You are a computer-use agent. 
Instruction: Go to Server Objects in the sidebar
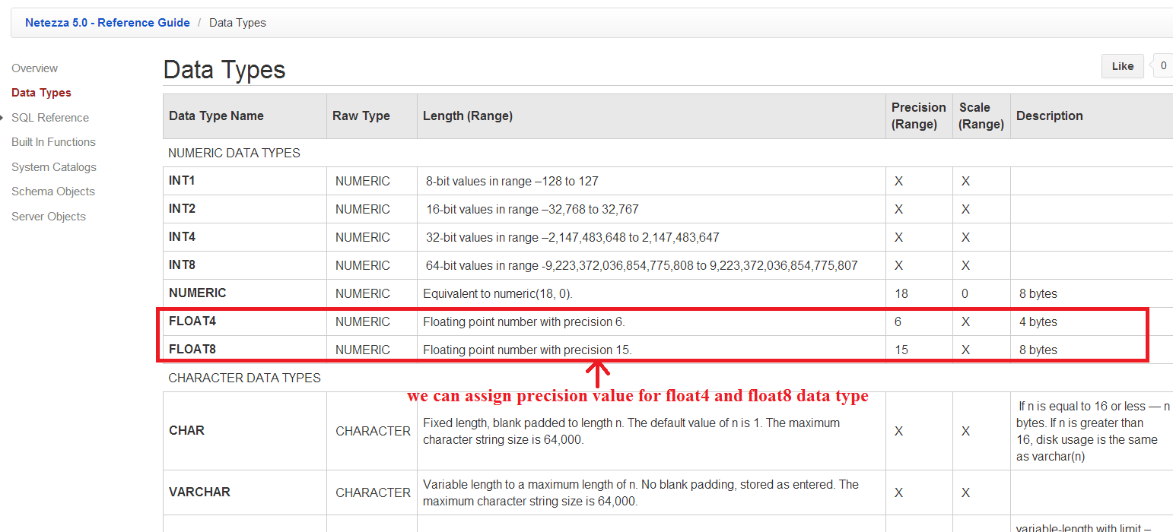(x=49, y=217)
